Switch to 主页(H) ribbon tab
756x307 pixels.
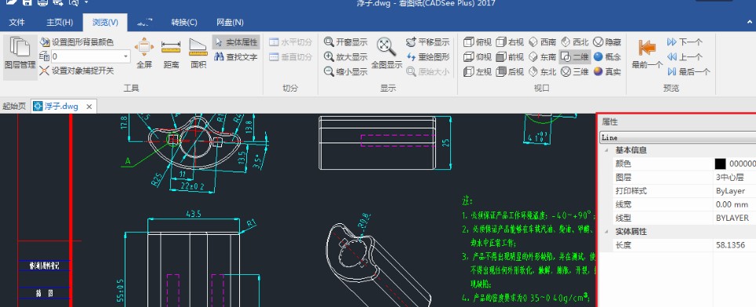click(60, 22)
